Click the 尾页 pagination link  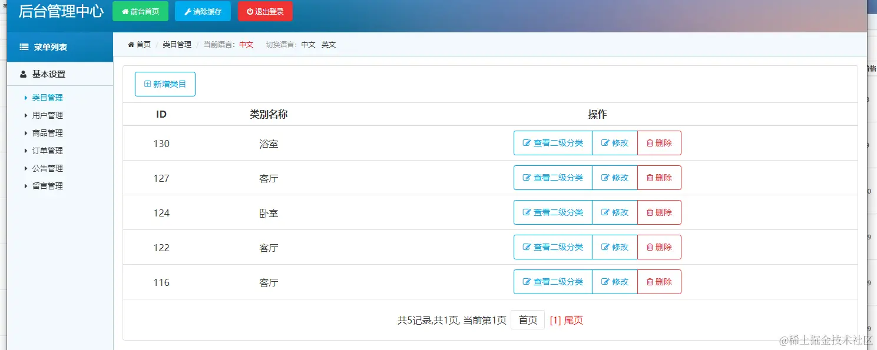(x=574, y=321)
